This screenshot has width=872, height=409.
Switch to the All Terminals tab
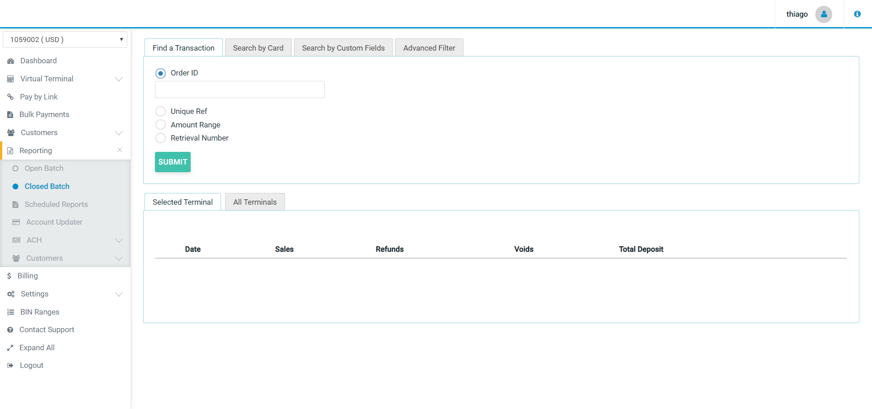pos(255,202)
